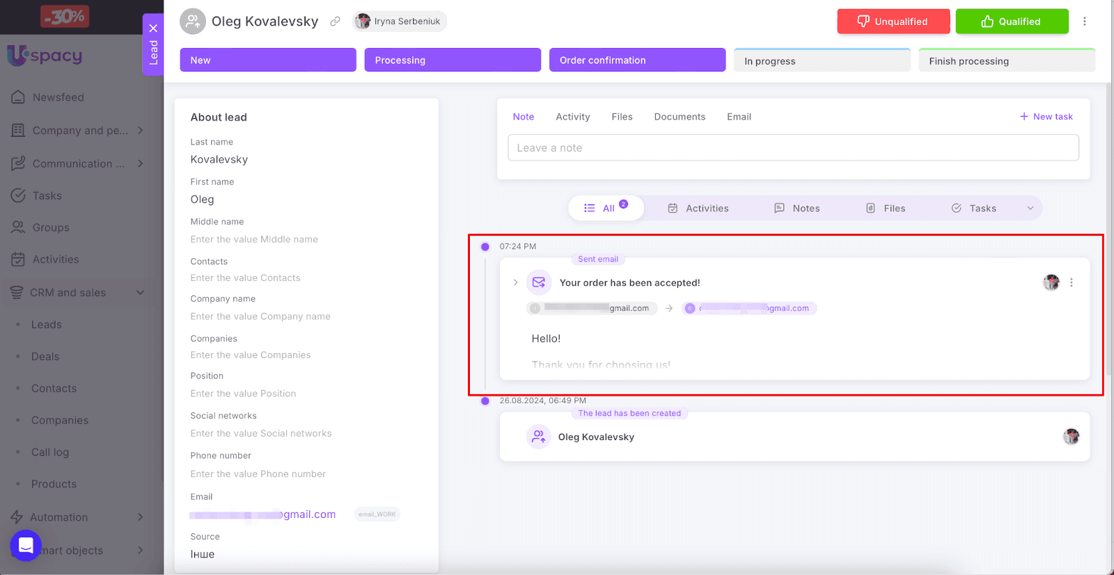The height and width of the screenshot is (575, 1114).
Task: Mark the lead as Qualified
Action: click(x=1011, y=22)
